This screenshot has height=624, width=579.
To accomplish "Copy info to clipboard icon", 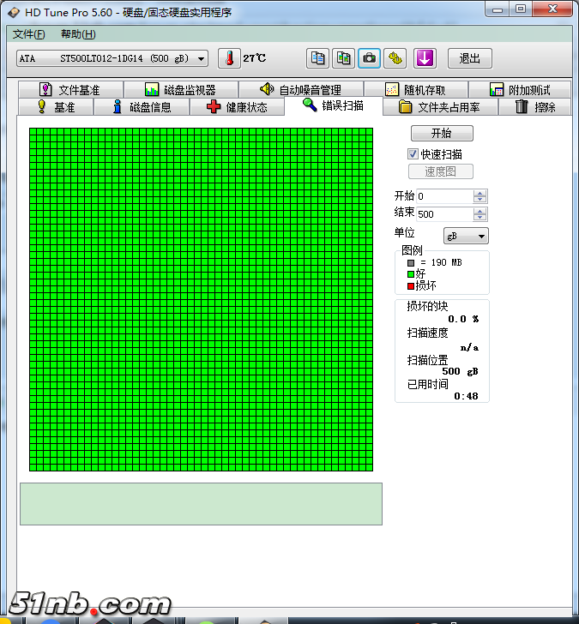I will pyautogui.click(x=317, y=58).
